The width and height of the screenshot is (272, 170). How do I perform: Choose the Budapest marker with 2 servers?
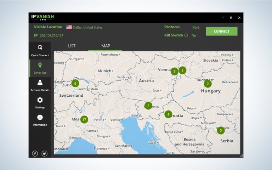208,84
